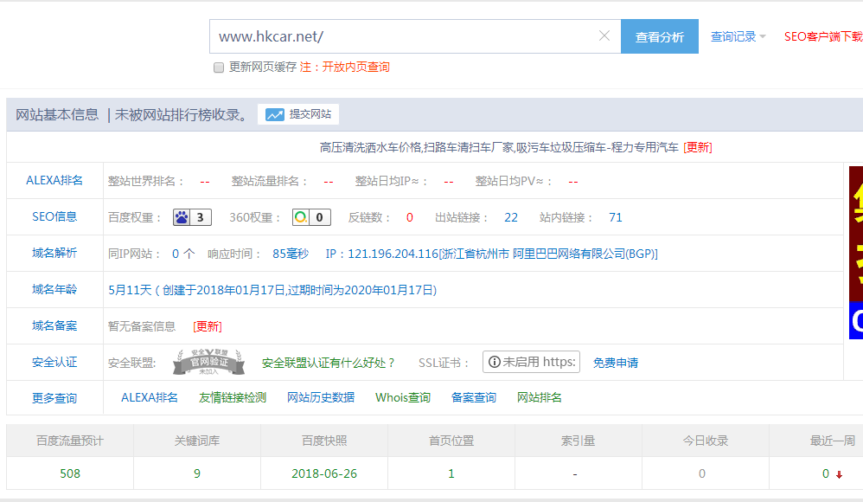This screenshot has width=863, height=502.
Task: Click into the website URL input field
Action: [402, 36]
